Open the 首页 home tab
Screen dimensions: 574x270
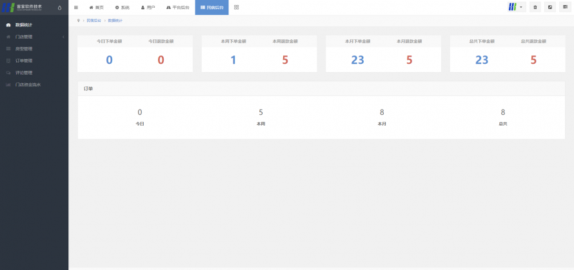95,7
